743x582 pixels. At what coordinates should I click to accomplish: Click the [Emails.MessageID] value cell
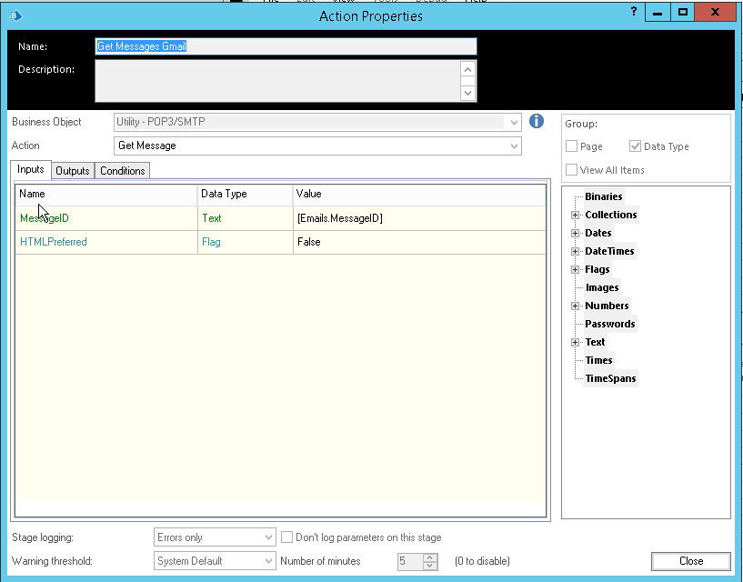tap(419, 218)
